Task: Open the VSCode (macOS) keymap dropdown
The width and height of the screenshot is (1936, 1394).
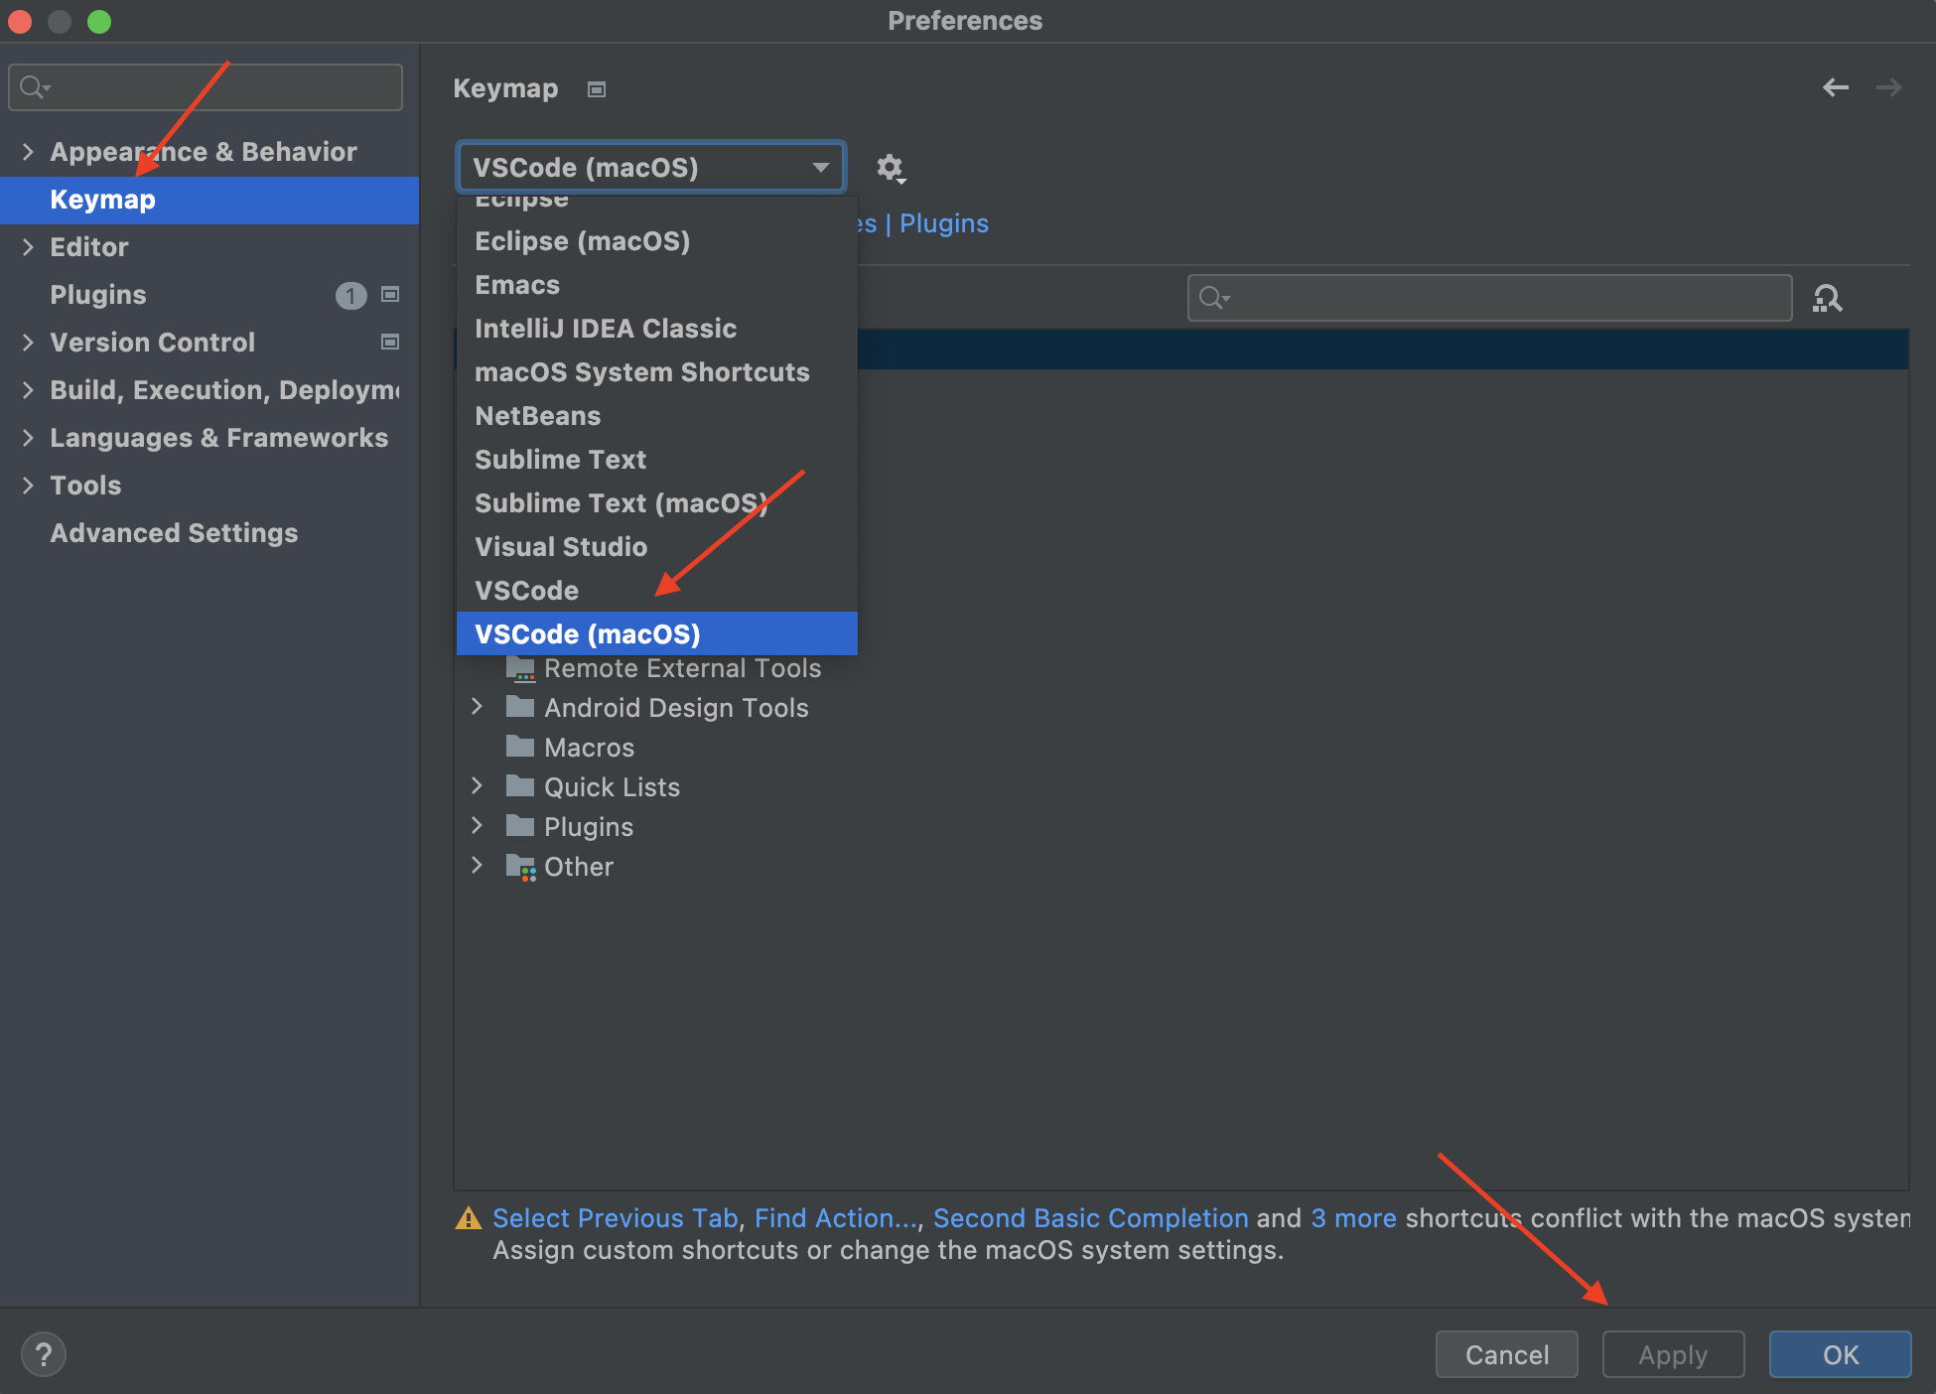Action: click(651, 167)
